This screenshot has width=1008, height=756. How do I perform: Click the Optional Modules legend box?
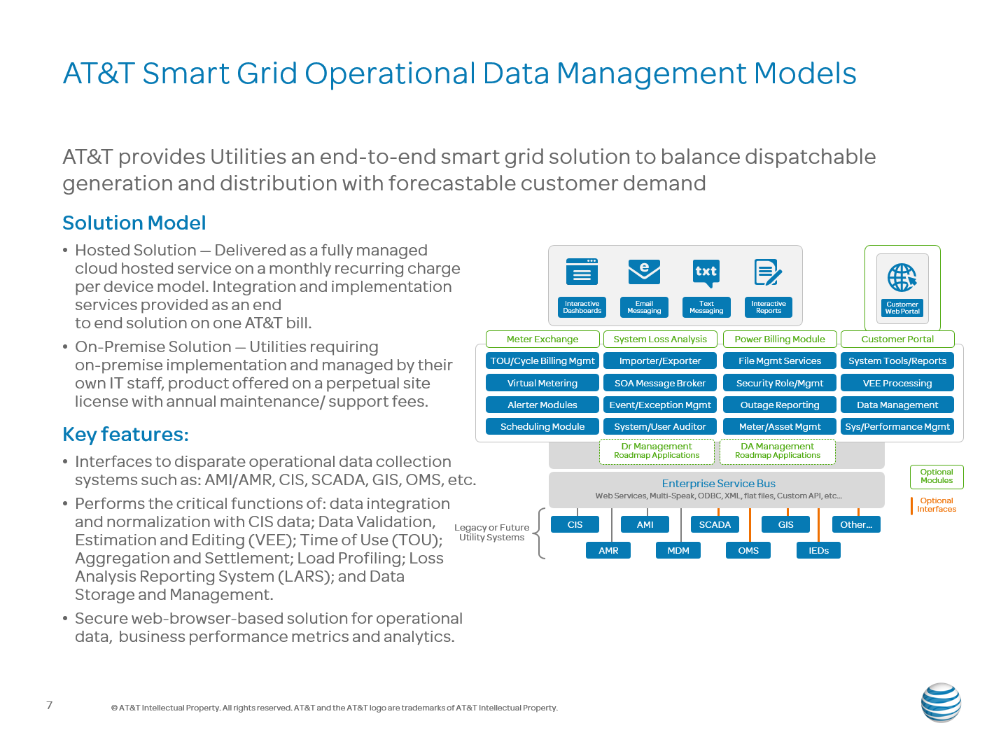click(x=937, y=477)
